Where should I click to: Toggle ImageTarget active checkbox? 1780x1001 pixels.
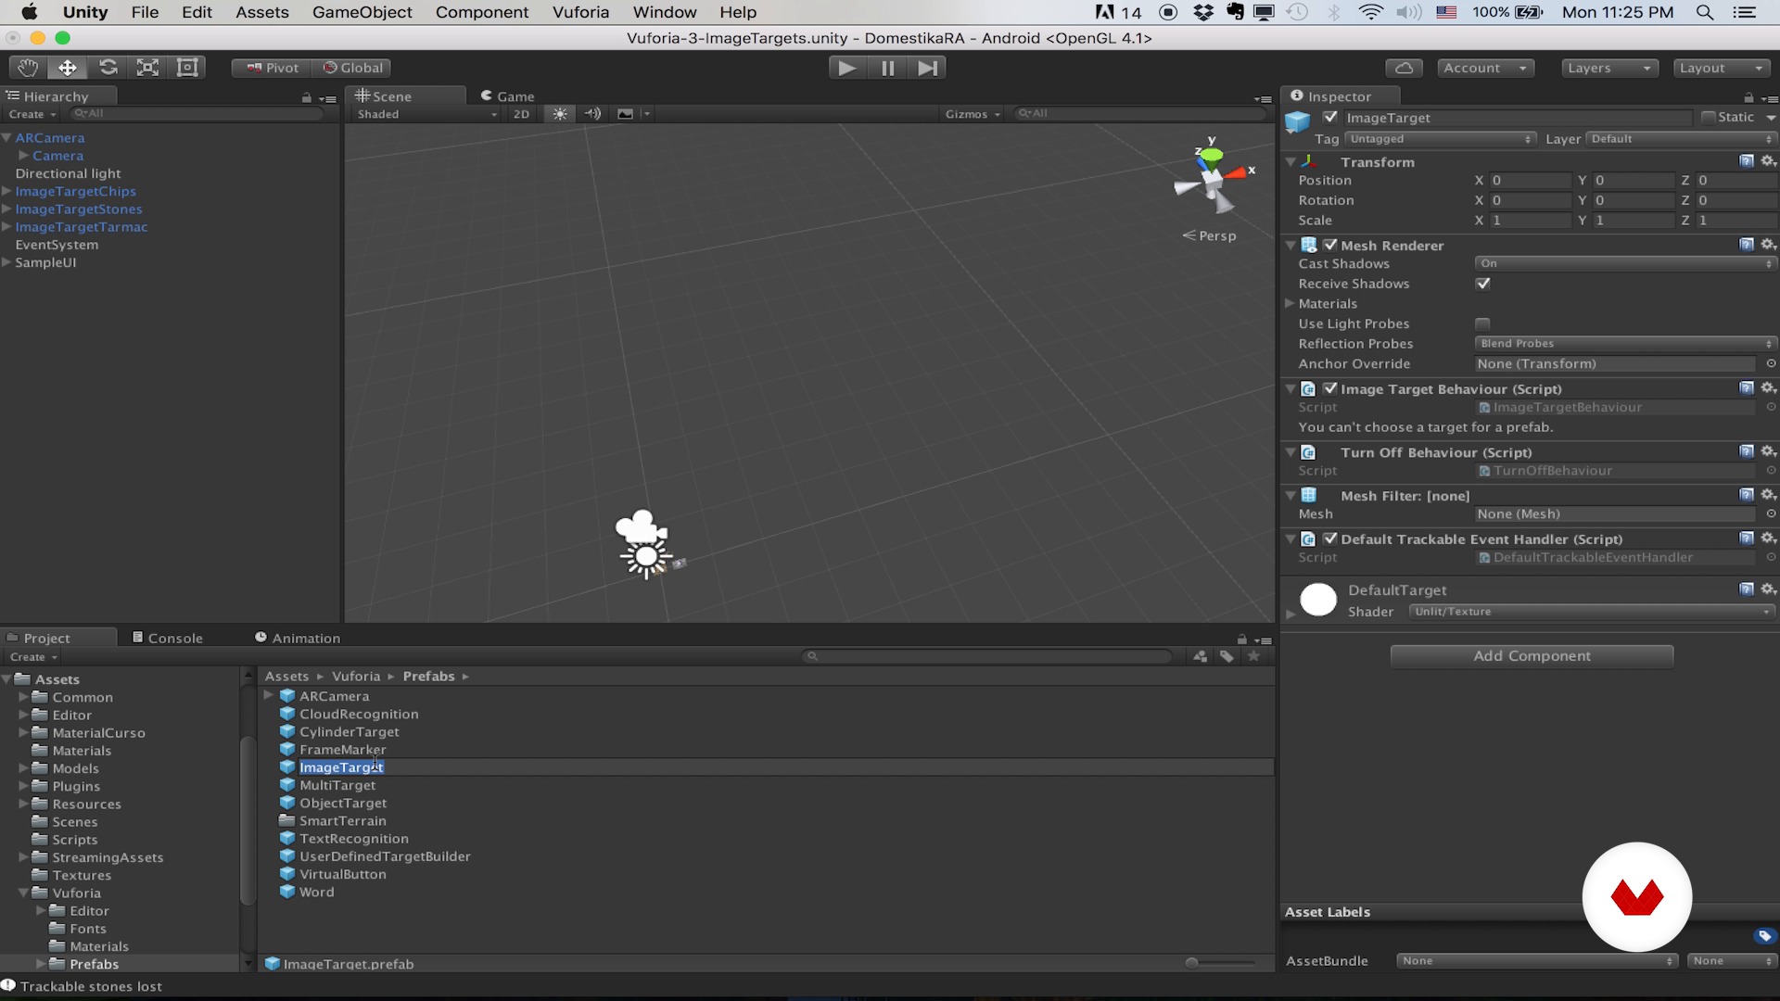point(1330,117)
